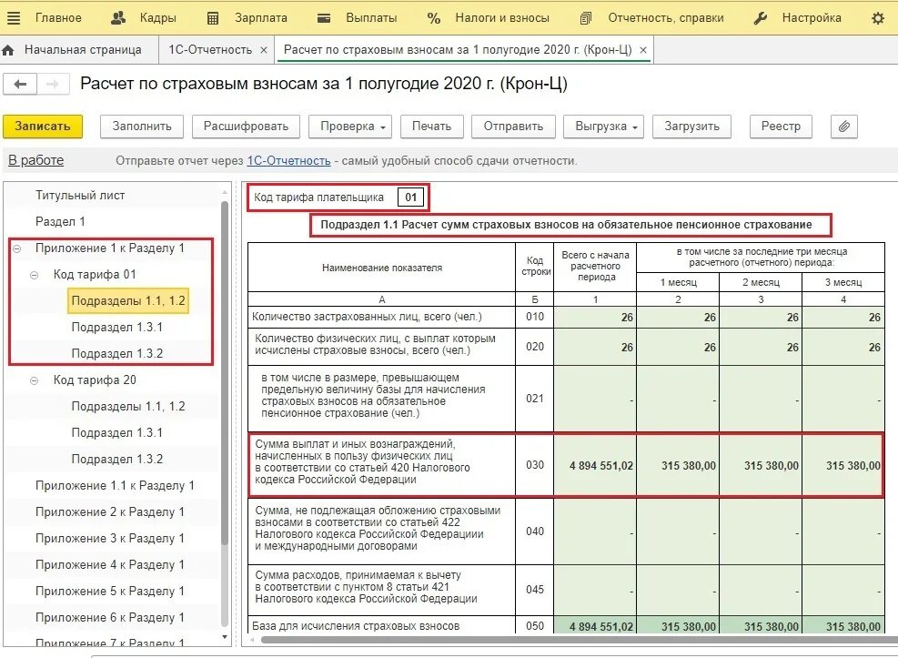Switch to the 1С-Отчетность tab
This screenshot has width=898, height=658.
210,50
